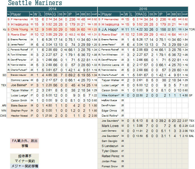
Task: Select Fernando Rodney in the 2015 table
Action: click(x=110, y=50)
